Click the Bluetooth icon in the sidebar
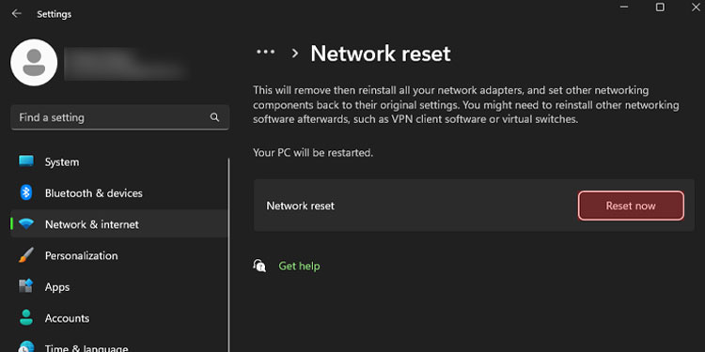705x352 pixels. (x=26, y=192)
